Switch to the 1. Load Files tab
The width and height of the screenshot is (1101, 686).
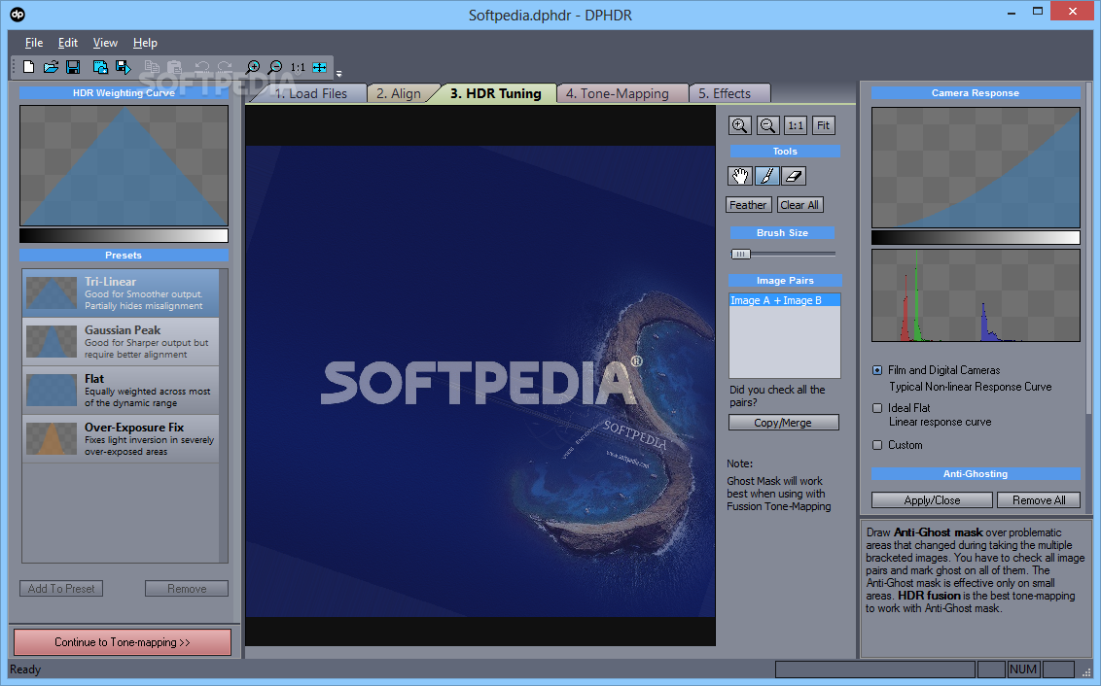click(x=310, y=93)
